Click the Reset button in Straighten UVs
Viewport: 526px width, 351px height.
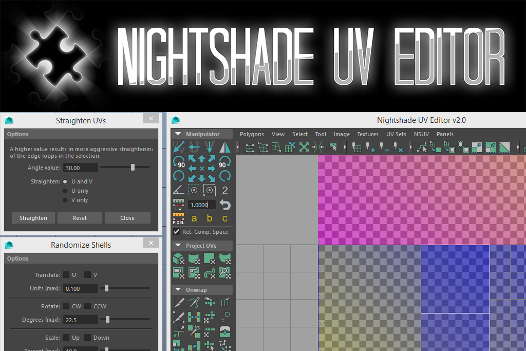pos(80,218)
